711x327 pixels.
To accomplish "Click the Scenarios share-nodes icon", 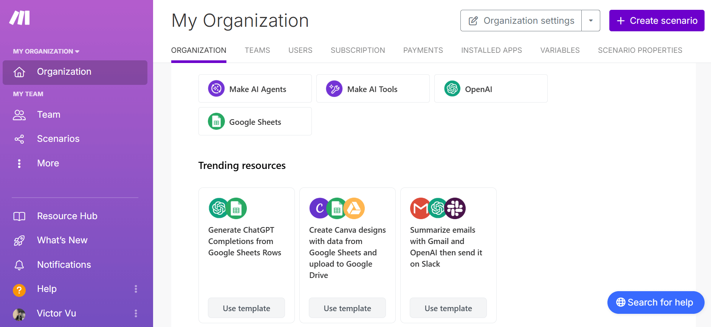I will [19, 139].
